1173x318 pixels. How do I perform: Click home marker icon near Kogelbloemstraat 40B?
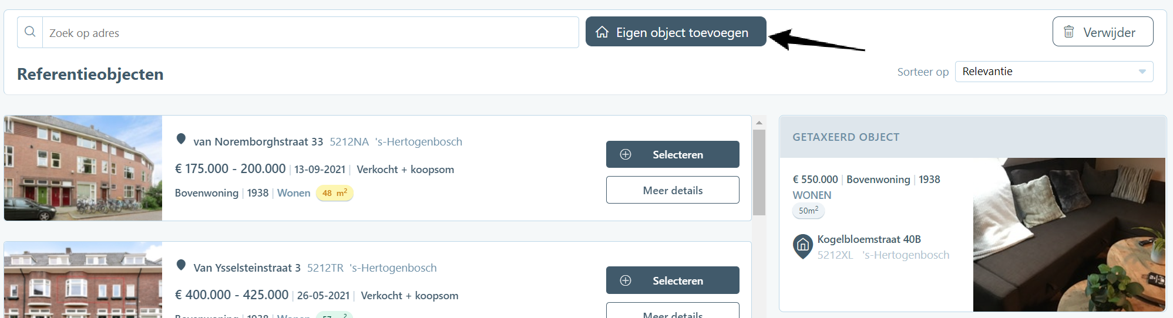(x=803, y=246)
